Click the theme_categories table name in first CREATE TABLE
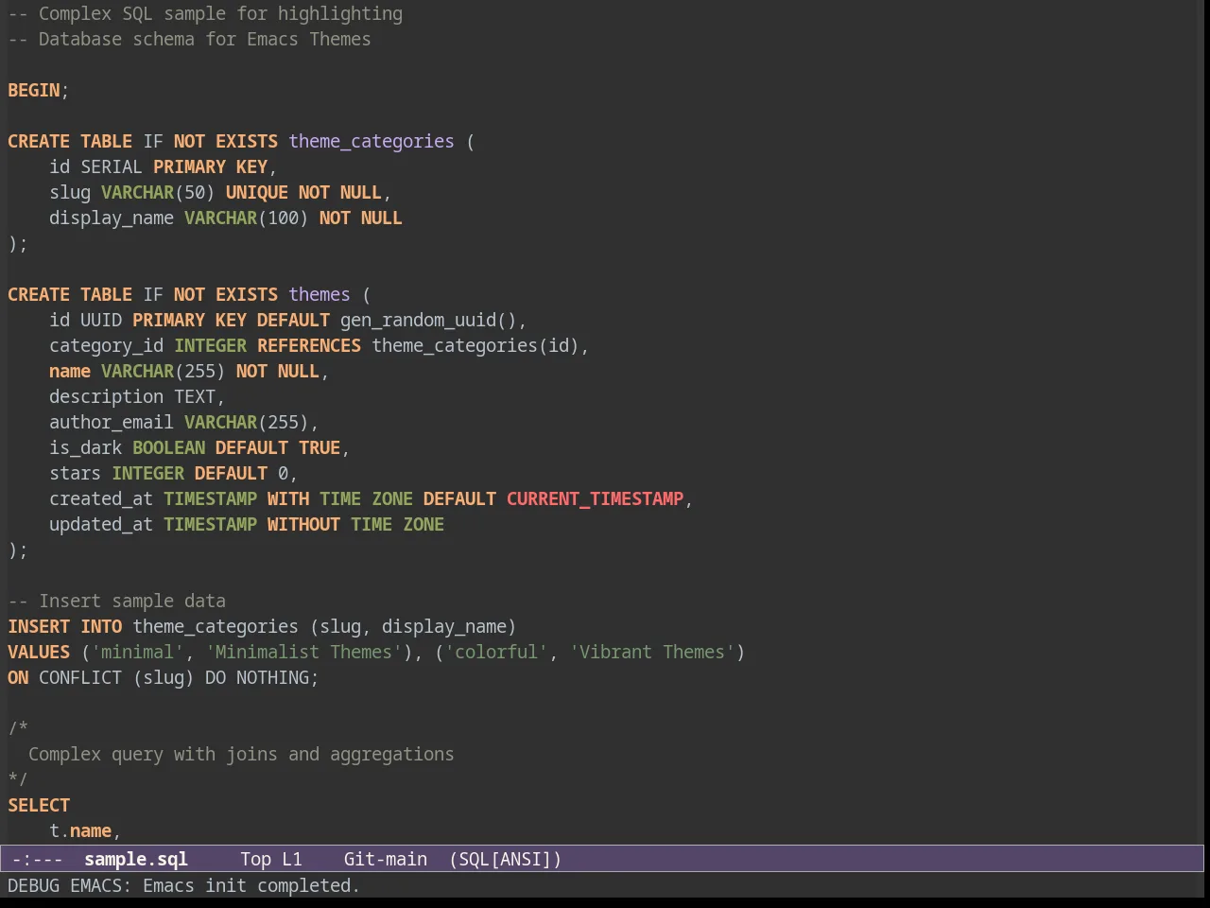Viewport: 1210px width, 908px height. tap(372, 141)
